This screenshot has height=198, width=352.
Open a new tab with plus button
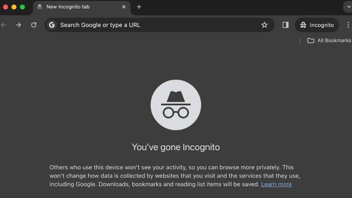[x=139, y=7]
